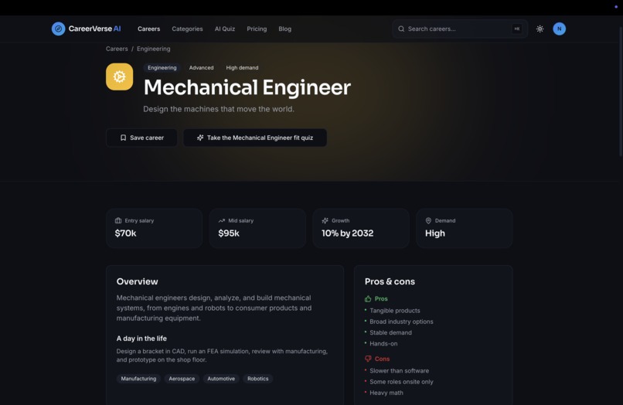Screen dimensions: 623x405
Task: Select the High demand value
Action: (435, 233)
